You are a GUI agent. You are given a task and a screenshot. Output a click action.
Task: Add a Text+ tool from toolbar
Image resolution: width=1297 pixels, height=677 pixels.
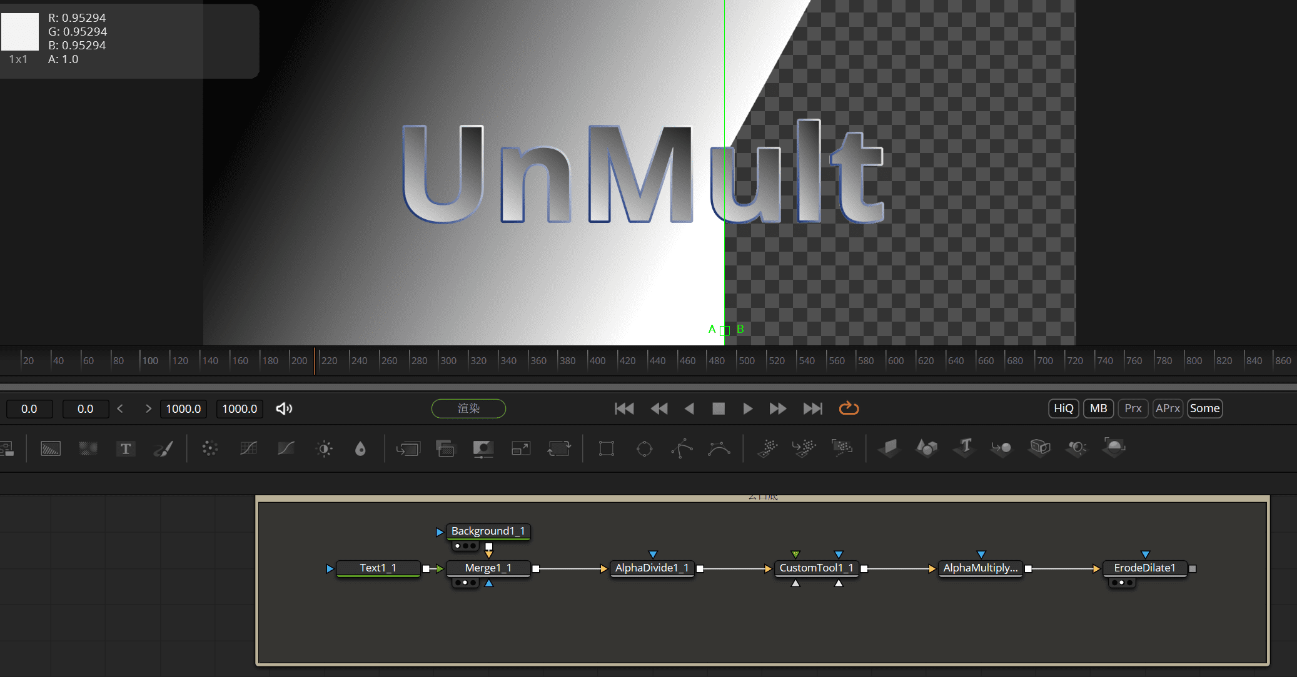[126, 448]
